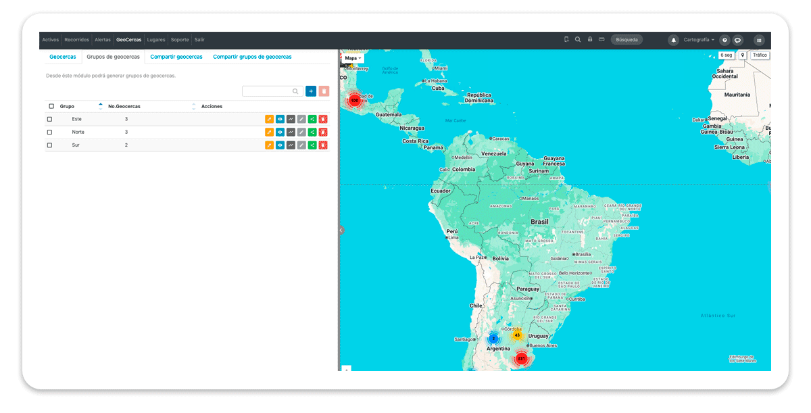Sort by No.Geocercas column arrows
This screenshot has height=413, width=811.
pyautogui.click(x=194, y=106)
